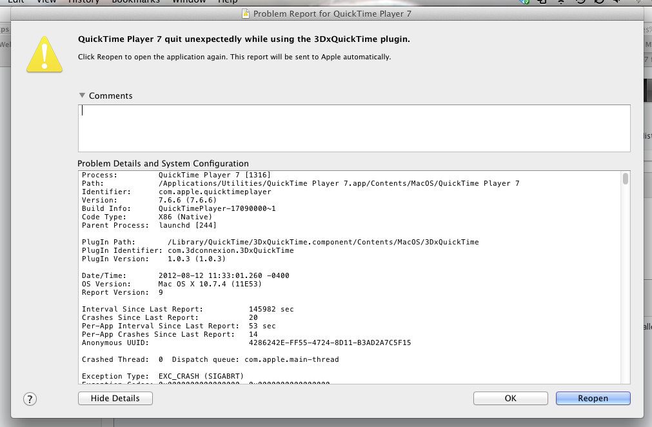Image resolution: width=652 pixels, height=427 pixels.
Task: Click the Comments label
Action: coord(111,95)
